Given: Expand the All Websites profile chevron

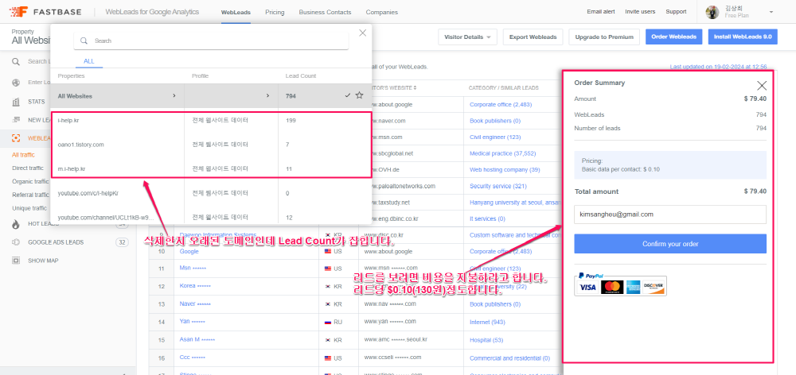Looking at the screenshot, I should point(267,95).
